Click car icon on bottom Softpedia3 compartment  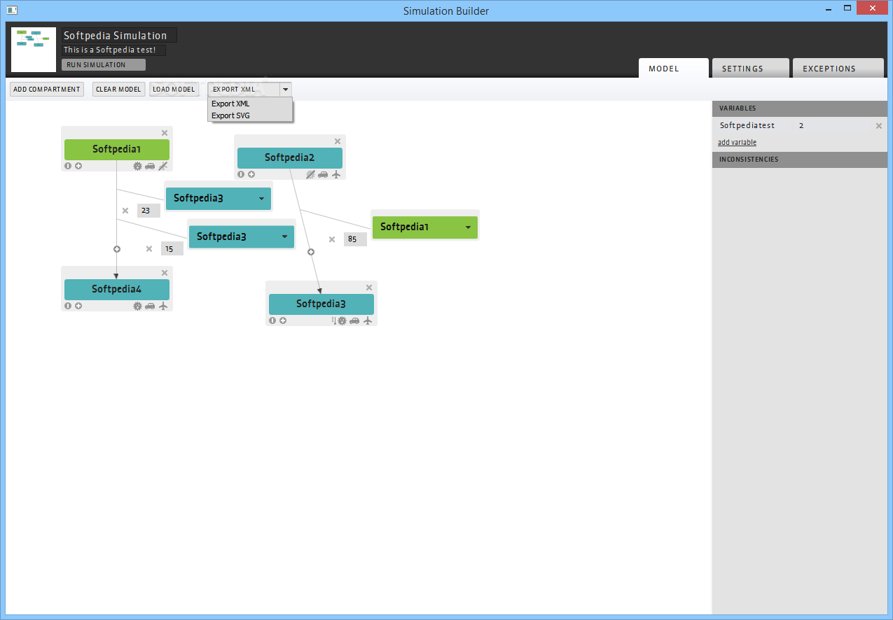pyautogui.click(x=354, y=320)
